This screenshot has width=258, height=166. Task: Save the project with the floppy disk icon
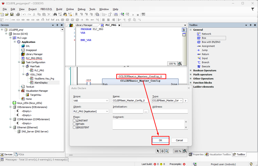click(x=12, y=14)
